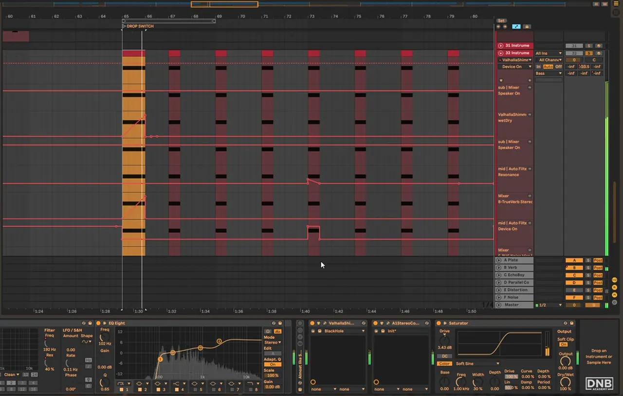Viewport: 623px width, 396px height.
Task: Open EQ band 1 filter type chooser
Action: tap(125, 383)
